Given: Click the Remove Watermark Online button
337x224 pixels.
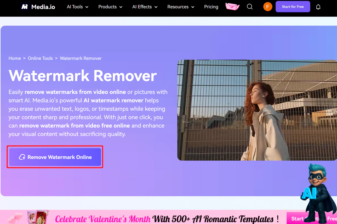Looking at the screenshot, I should tap(55, 157).
